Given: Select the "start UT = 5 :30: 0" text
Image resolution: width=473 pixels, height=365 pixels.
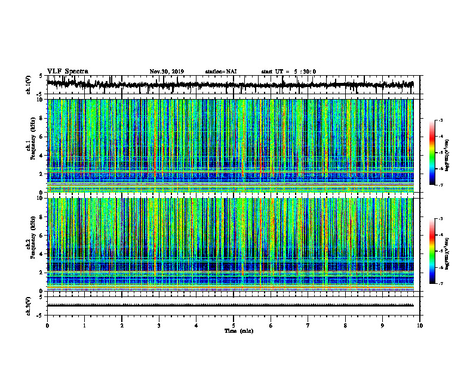Looking at the screenshot, I should point(288,72).
